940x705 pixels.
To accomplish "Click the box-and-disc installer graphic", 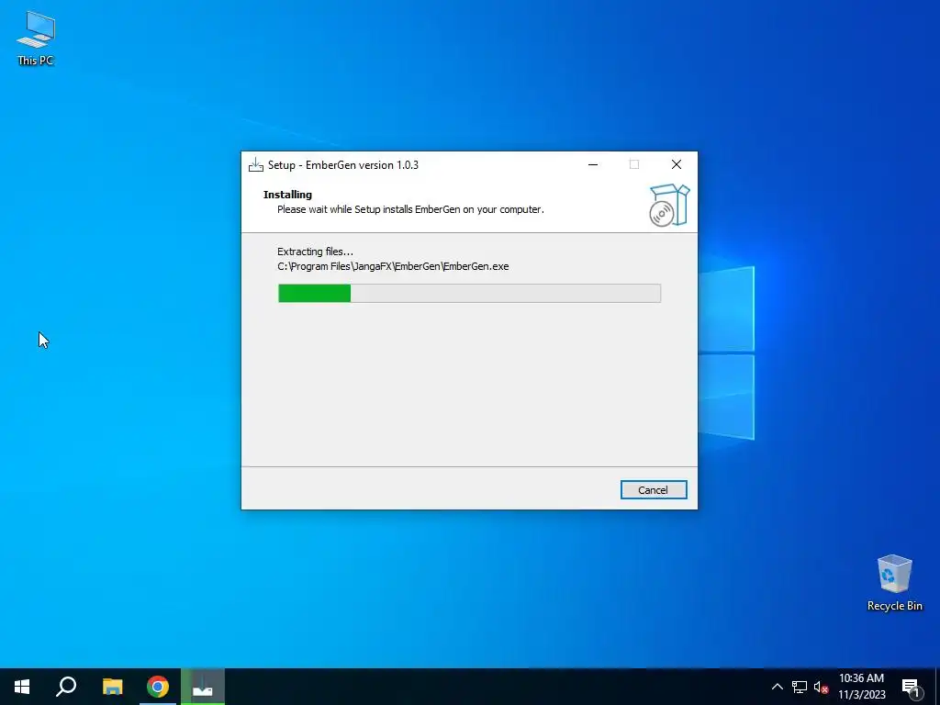I will tap(669, 205).
